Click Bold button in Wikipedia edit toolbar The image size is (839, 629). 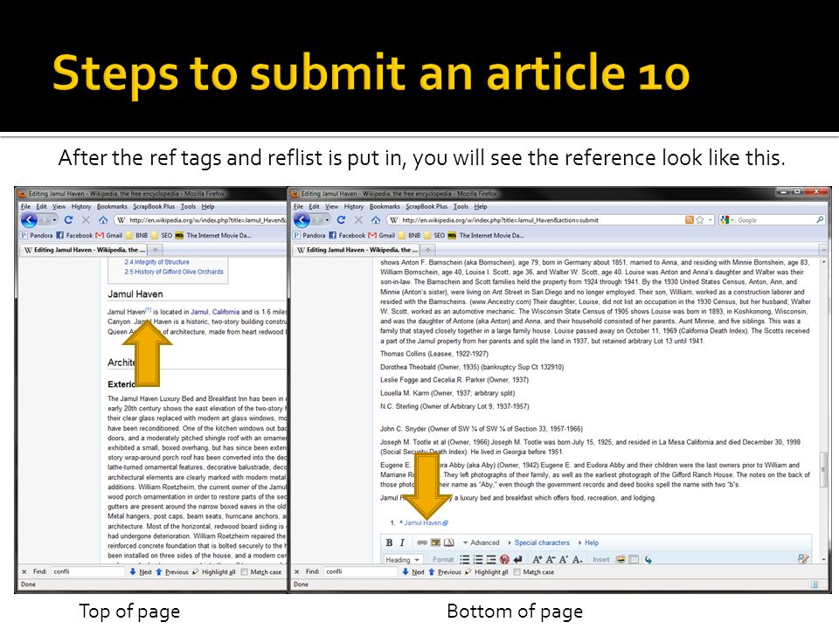click(389, 543)
